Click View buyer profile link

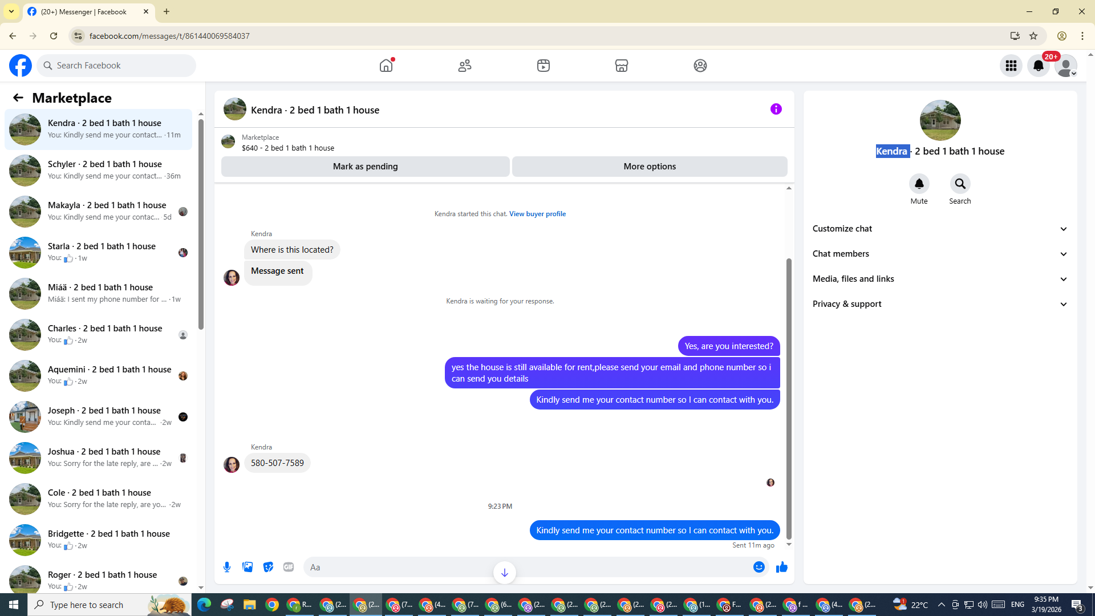pyautogui.click(x=537, y=214)
